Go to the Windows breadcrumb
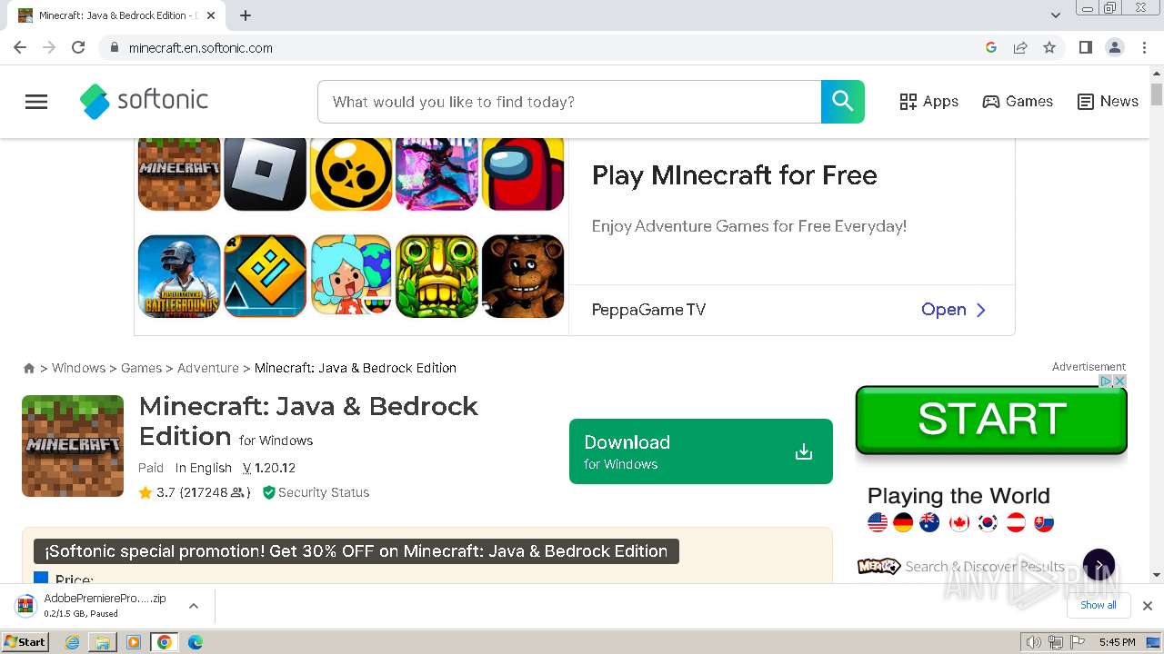Screen dimensions: 1164x654 78,368
